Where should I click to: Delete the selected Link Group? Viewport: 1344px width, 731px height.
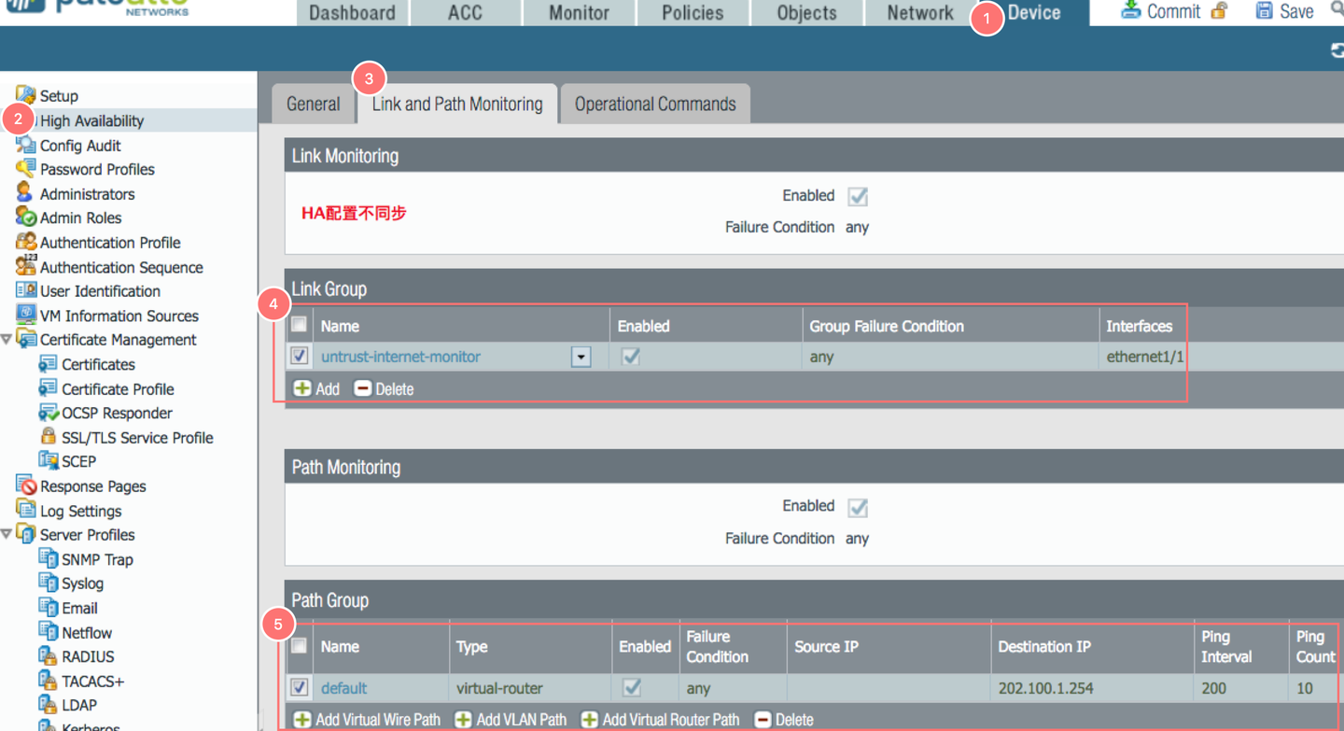pos(384,388)
